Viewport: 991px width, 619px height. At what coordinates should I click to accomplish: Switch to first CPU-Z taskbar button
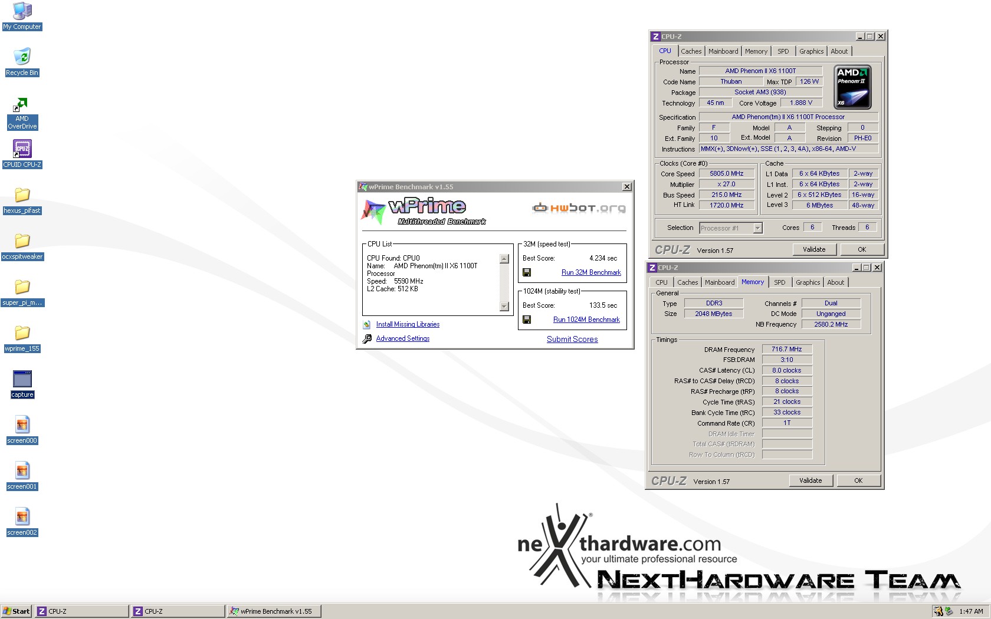[82, 611]
